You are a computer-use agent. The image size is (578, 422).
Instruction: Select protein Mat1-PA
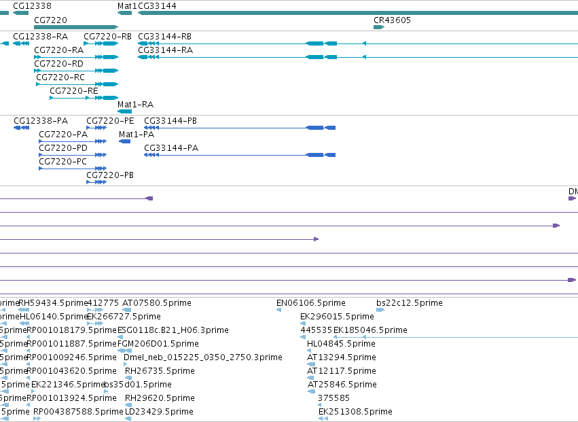click(124, 141)
